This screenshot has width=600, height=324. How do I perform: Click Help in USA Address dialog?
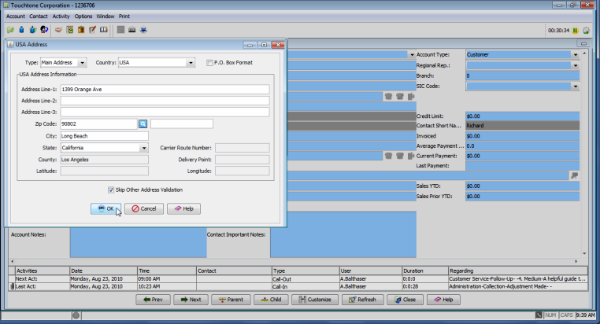pos(183,208)
